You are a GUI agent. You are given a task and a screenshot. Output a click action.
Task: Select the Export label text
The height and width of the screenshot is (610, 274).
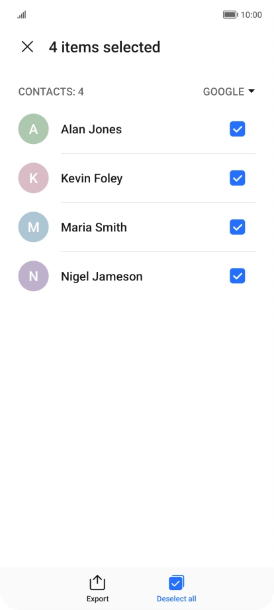coord(97,599)
